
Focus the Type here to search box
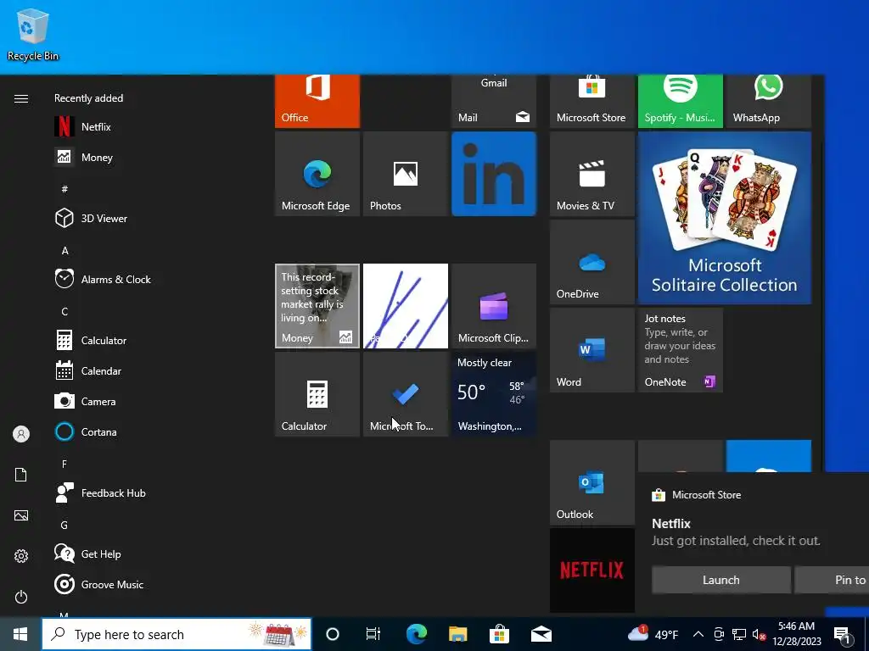(177, 634)
